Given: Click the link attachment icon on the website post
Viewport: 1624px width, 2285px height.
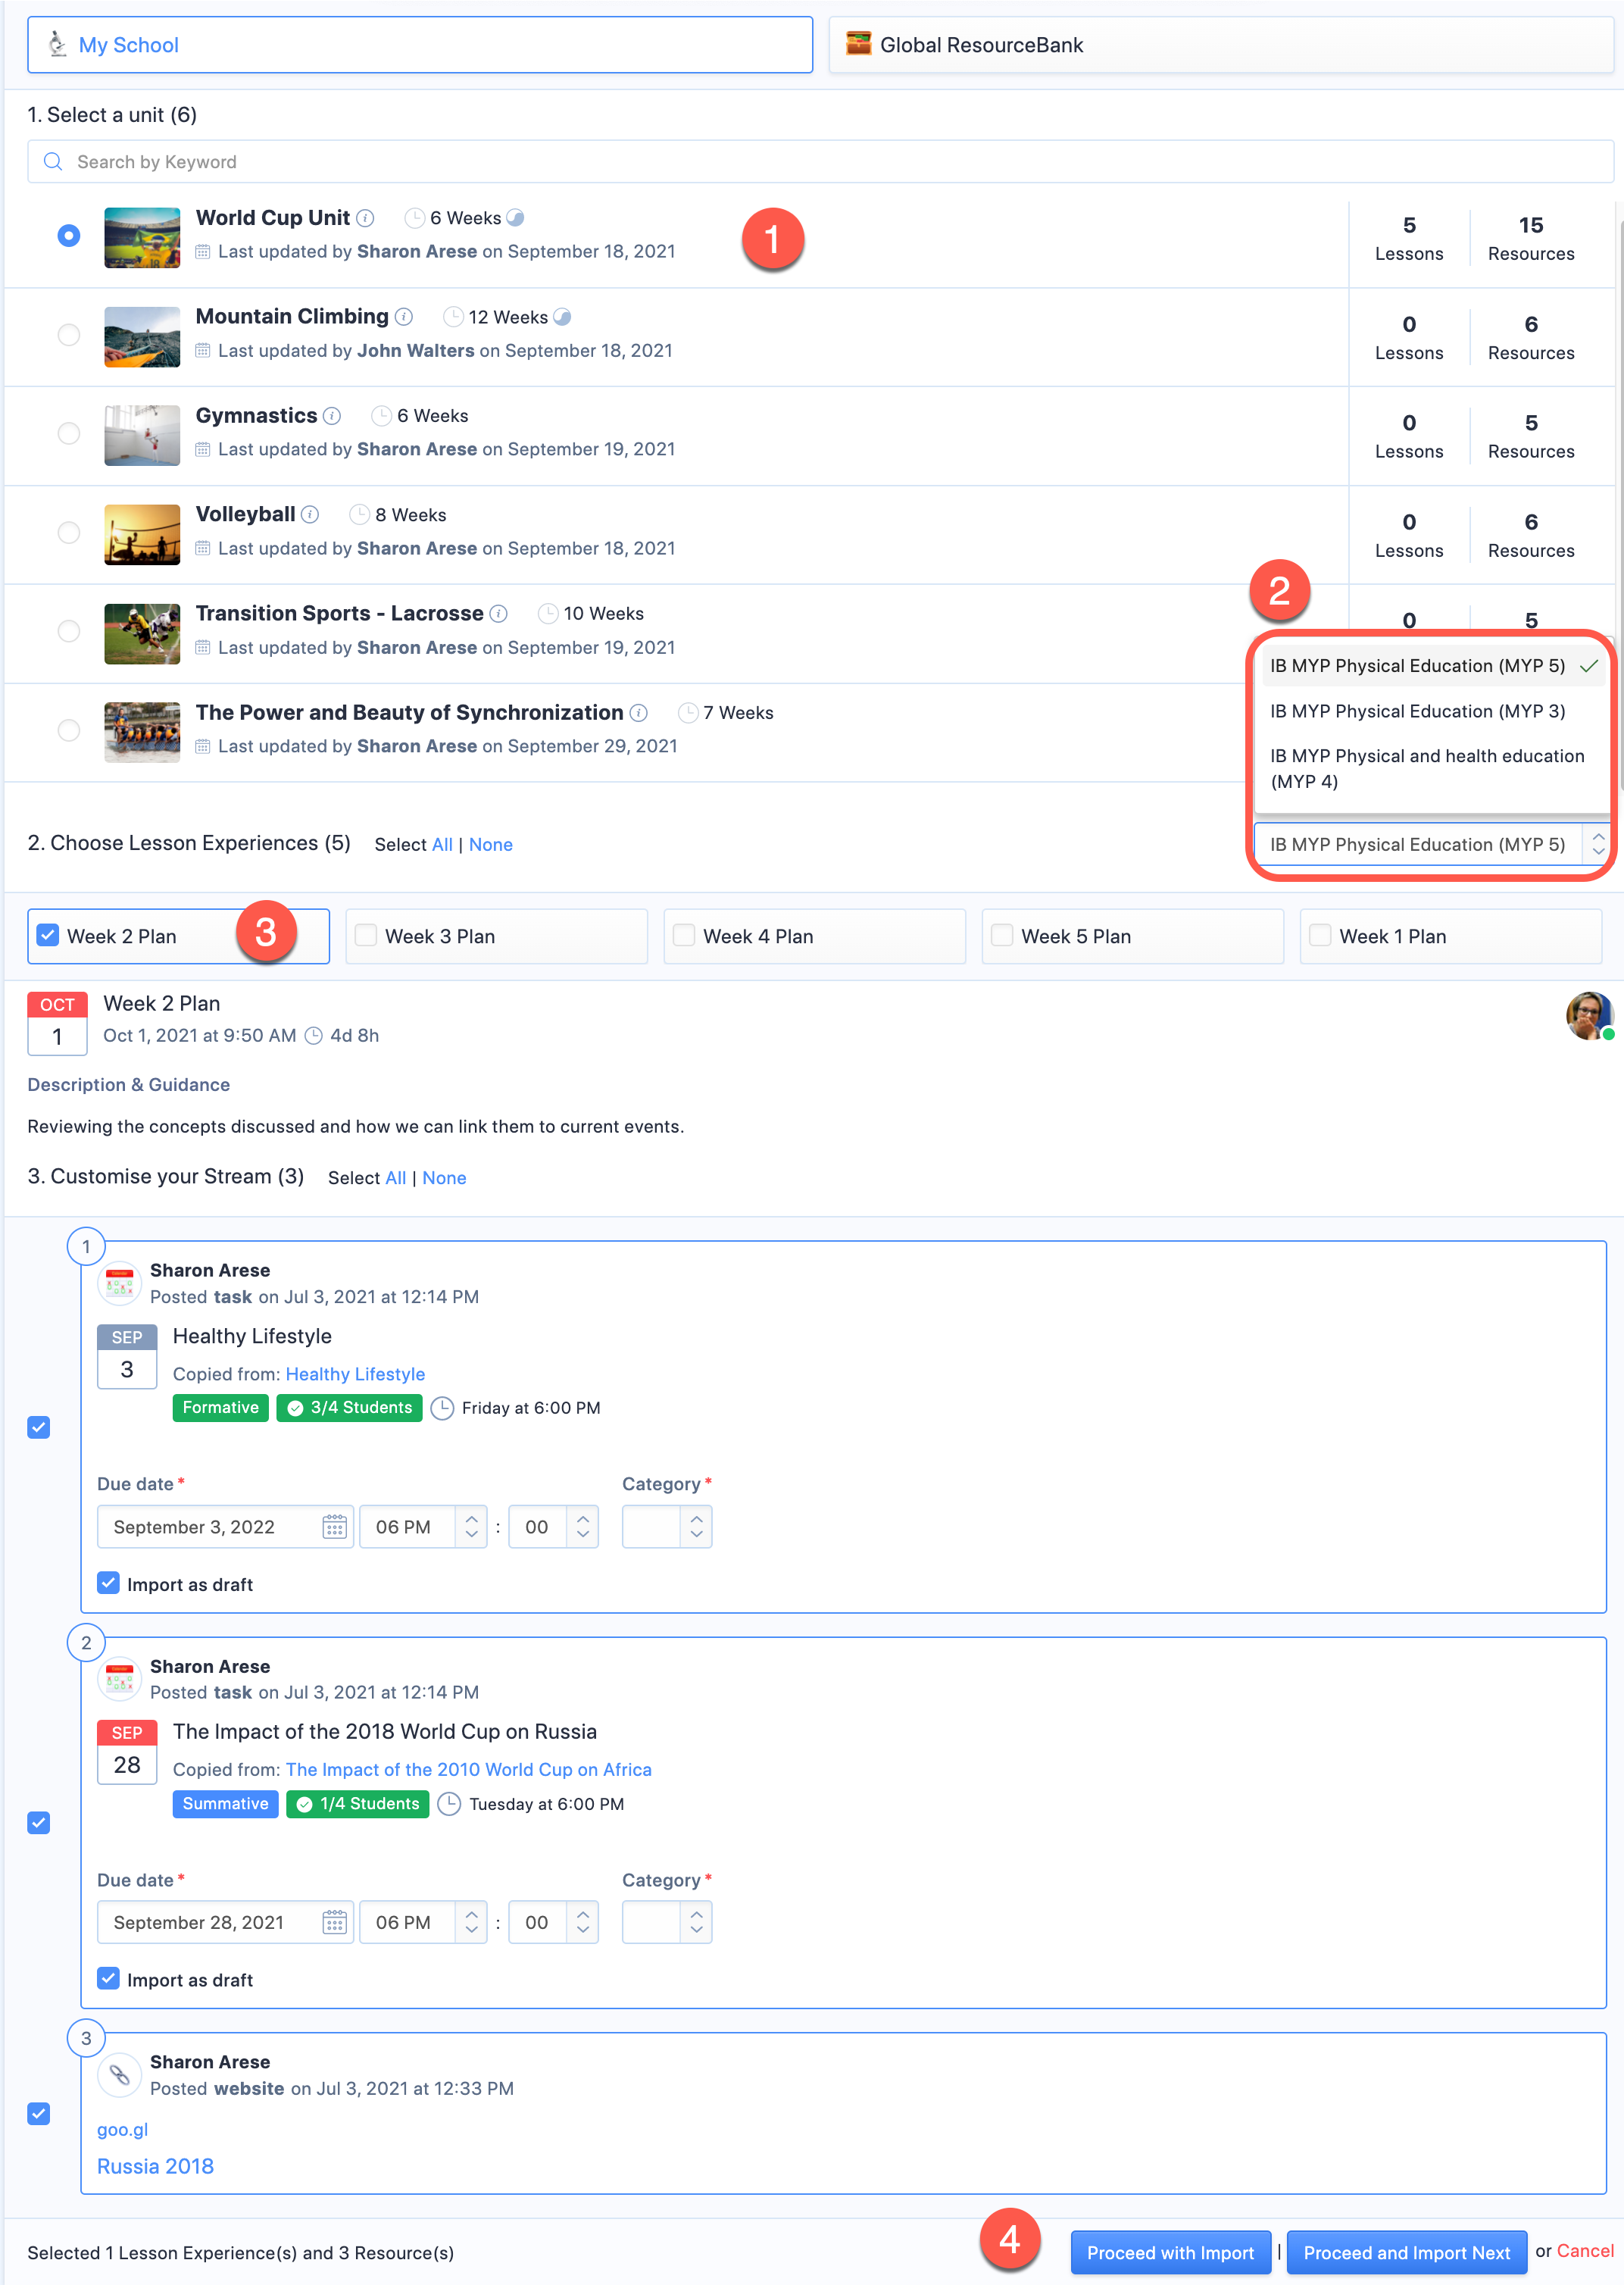Looking at the screenshot, I should click(119, 2074).
